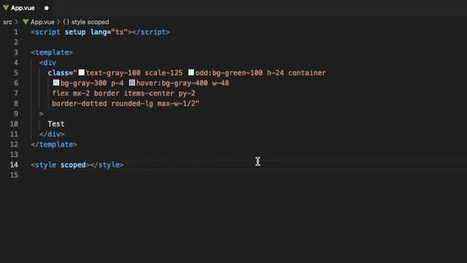Click 'container' class name
Screen dimensions: 467x263
(x=307, y=73)
